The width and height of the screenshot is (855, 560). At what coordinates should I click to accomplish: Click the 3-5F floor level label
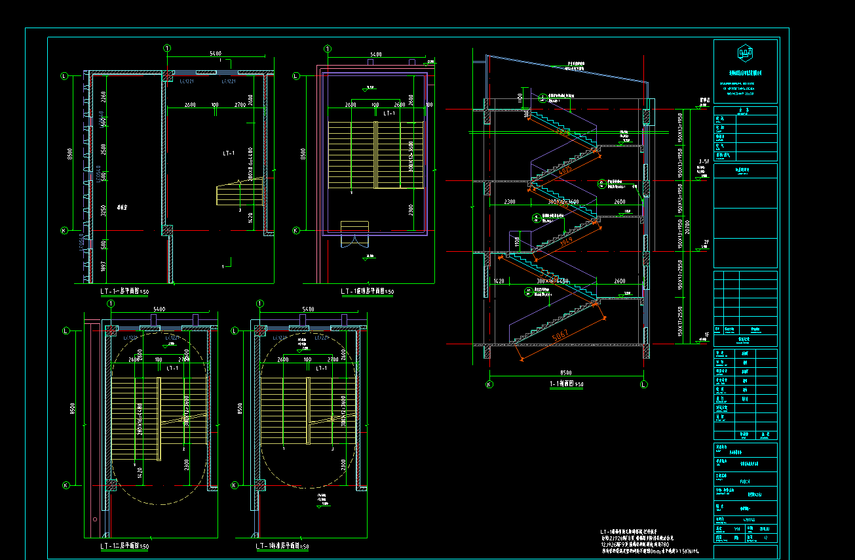point(704,161)
